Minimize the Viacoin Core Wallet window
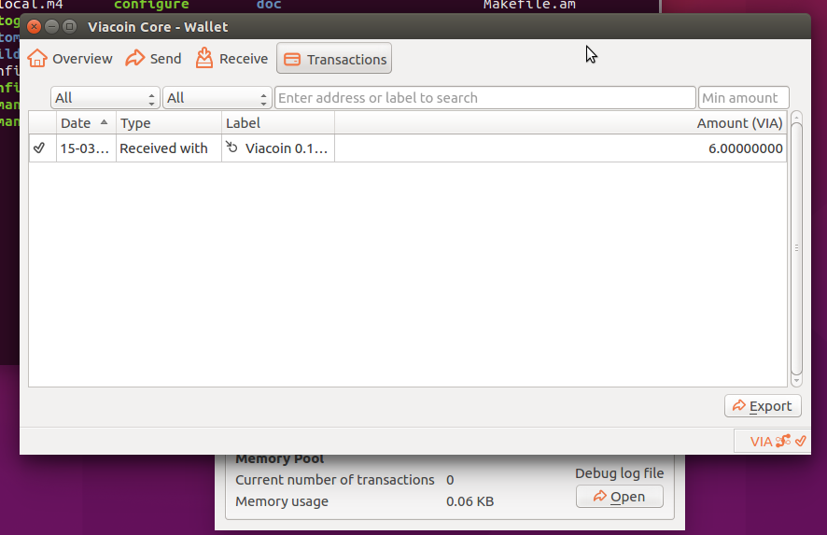This screenshot has width=827, height=535. [51, 26]
